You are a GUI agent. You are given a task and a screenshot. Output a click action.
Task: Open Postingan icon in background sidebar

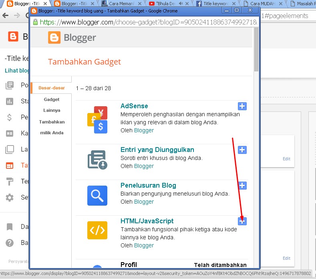point(10,85)
